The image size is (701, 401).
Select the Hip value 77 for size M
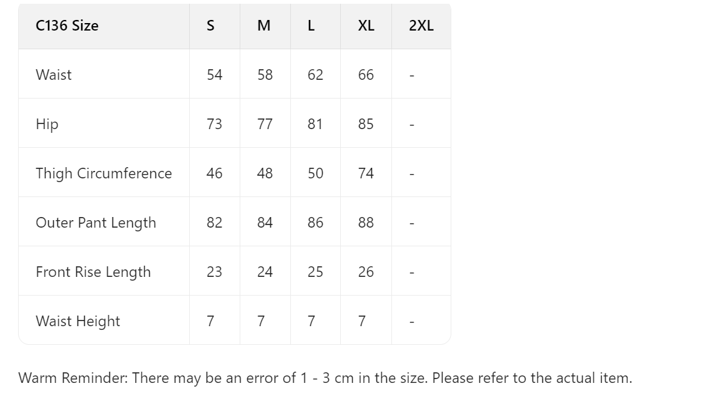point(265,124)
